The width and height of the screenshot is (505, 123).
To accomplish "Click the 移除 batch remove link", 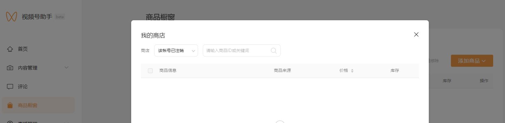I will (x=434, y=61).
